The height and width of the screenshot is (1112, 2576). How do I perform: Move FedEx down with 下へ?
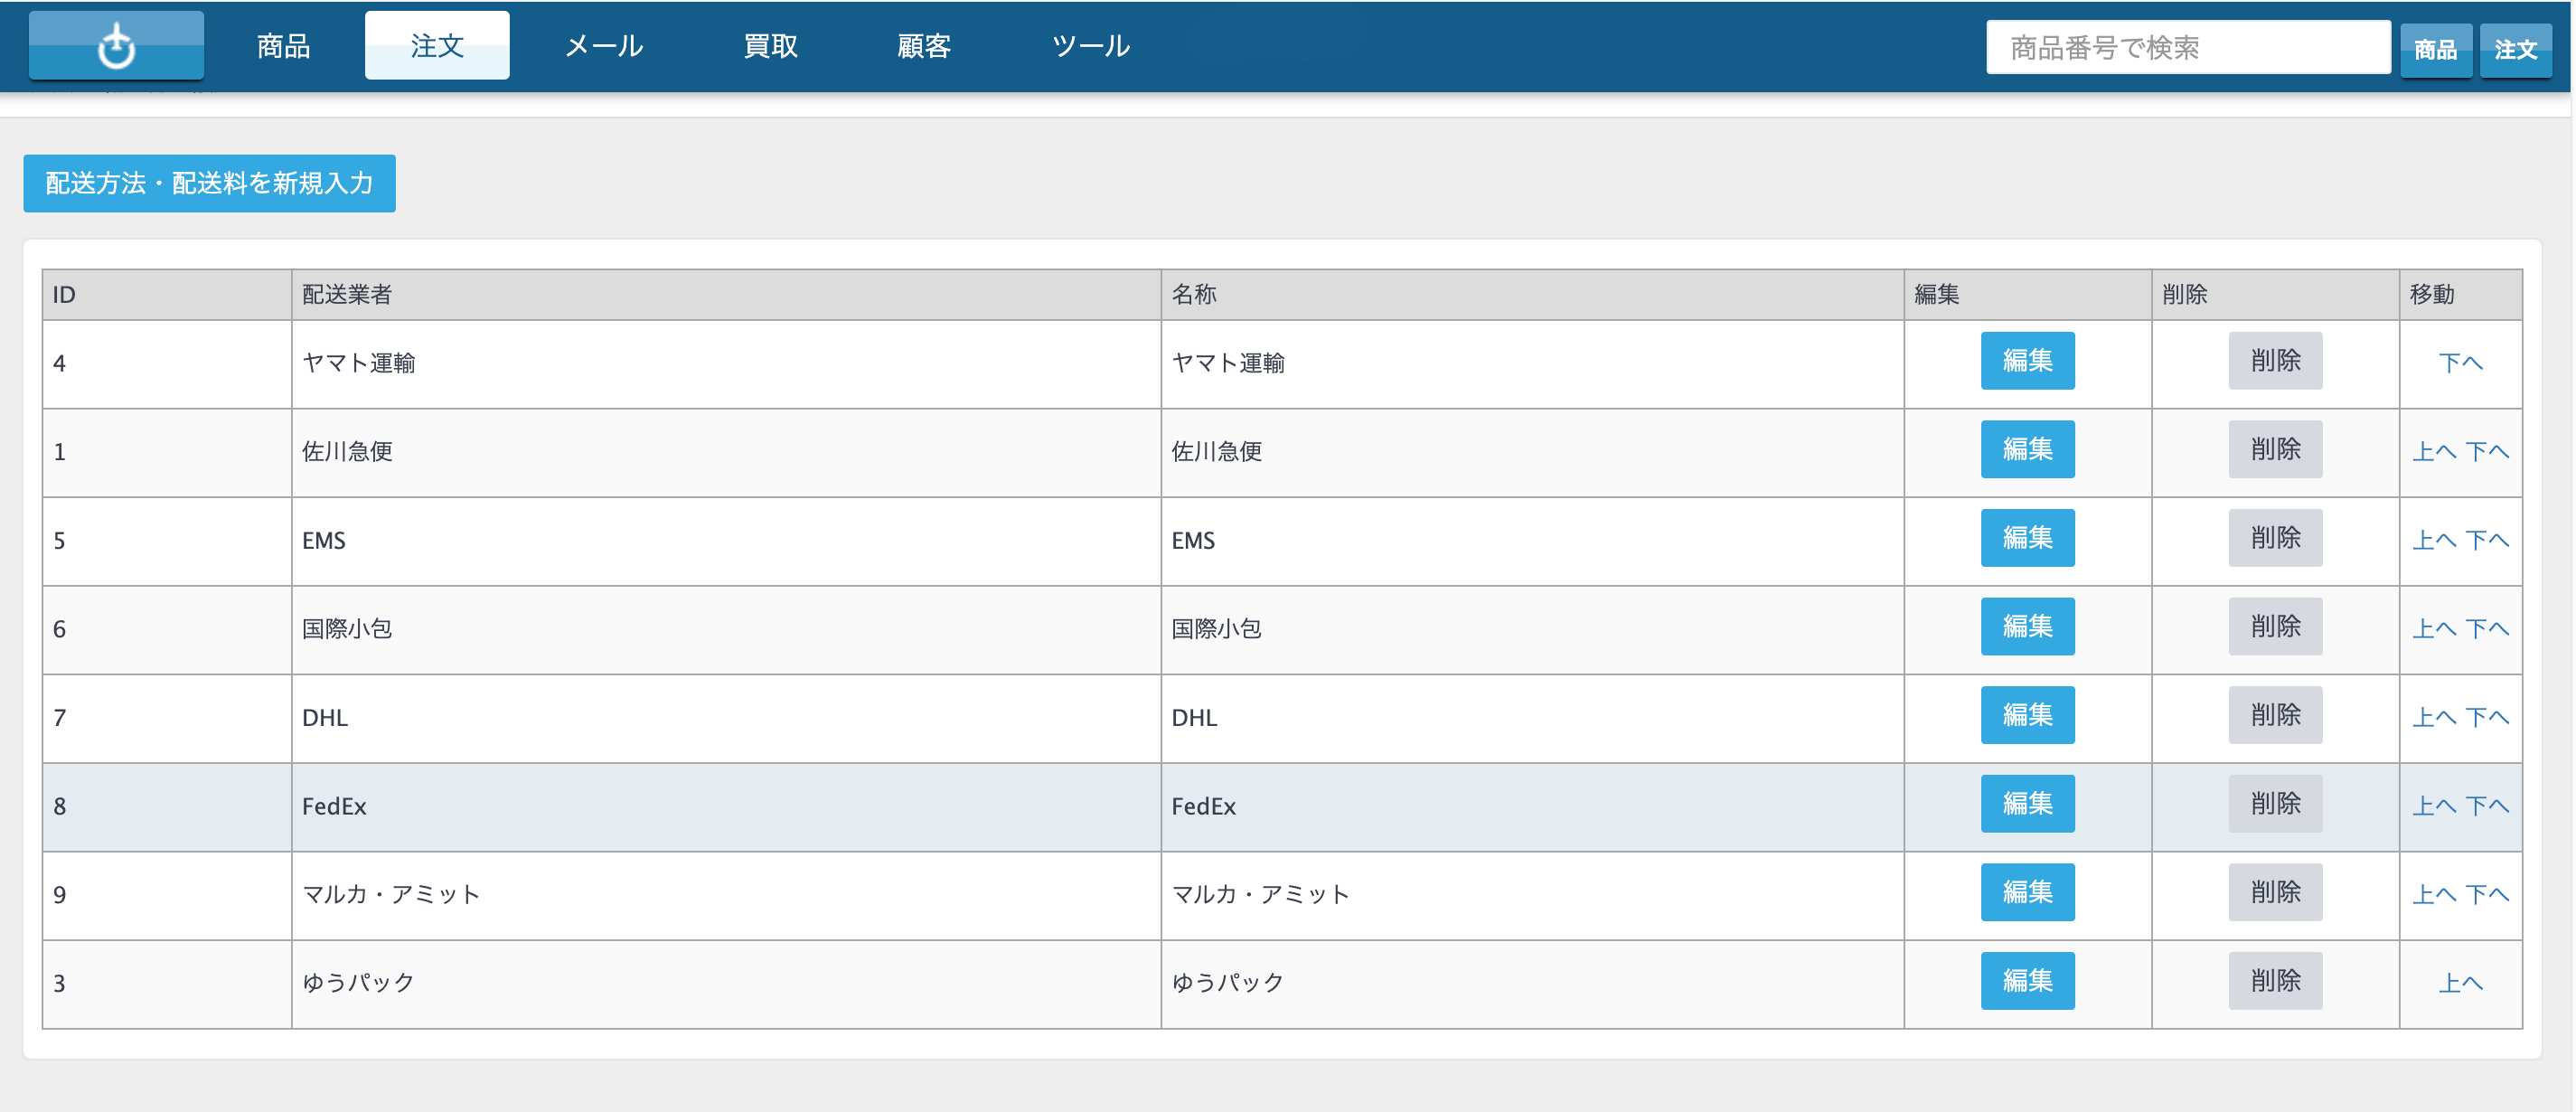[x=2487, y=806]
